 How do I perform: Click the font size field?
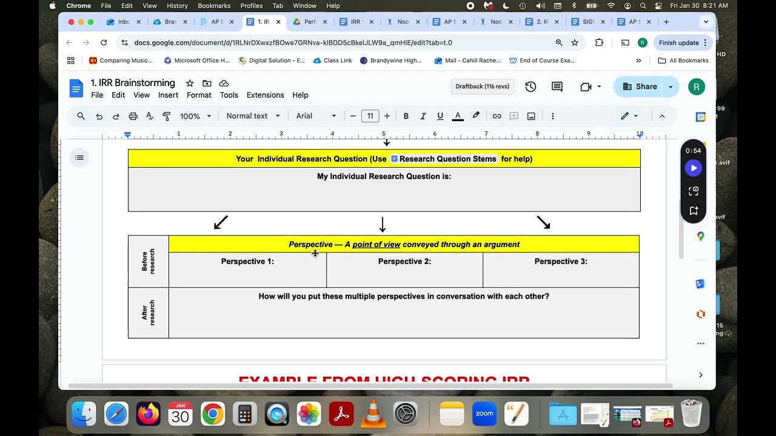point(370,116)
